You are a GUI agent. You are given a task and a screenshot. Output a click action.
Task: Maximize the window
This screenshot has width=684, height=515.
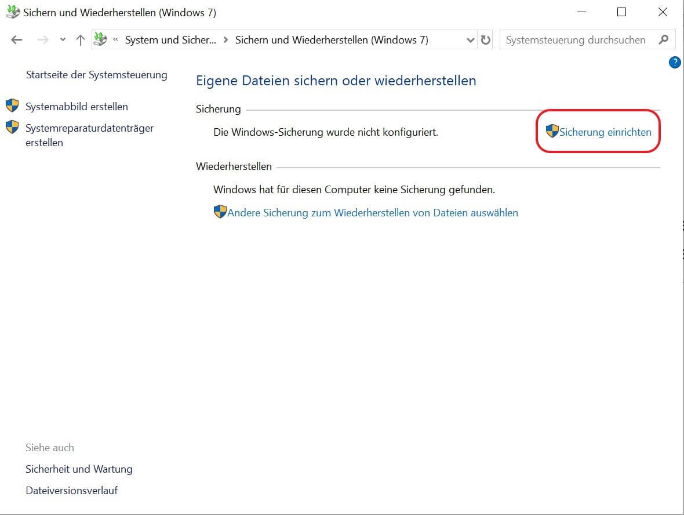(621, 12)
